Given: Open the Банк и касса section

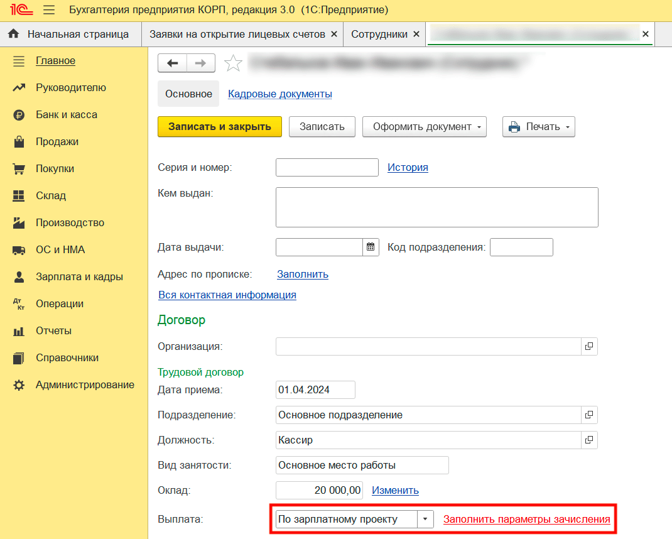Looking at the screenshot, I should tap(66, 114).
